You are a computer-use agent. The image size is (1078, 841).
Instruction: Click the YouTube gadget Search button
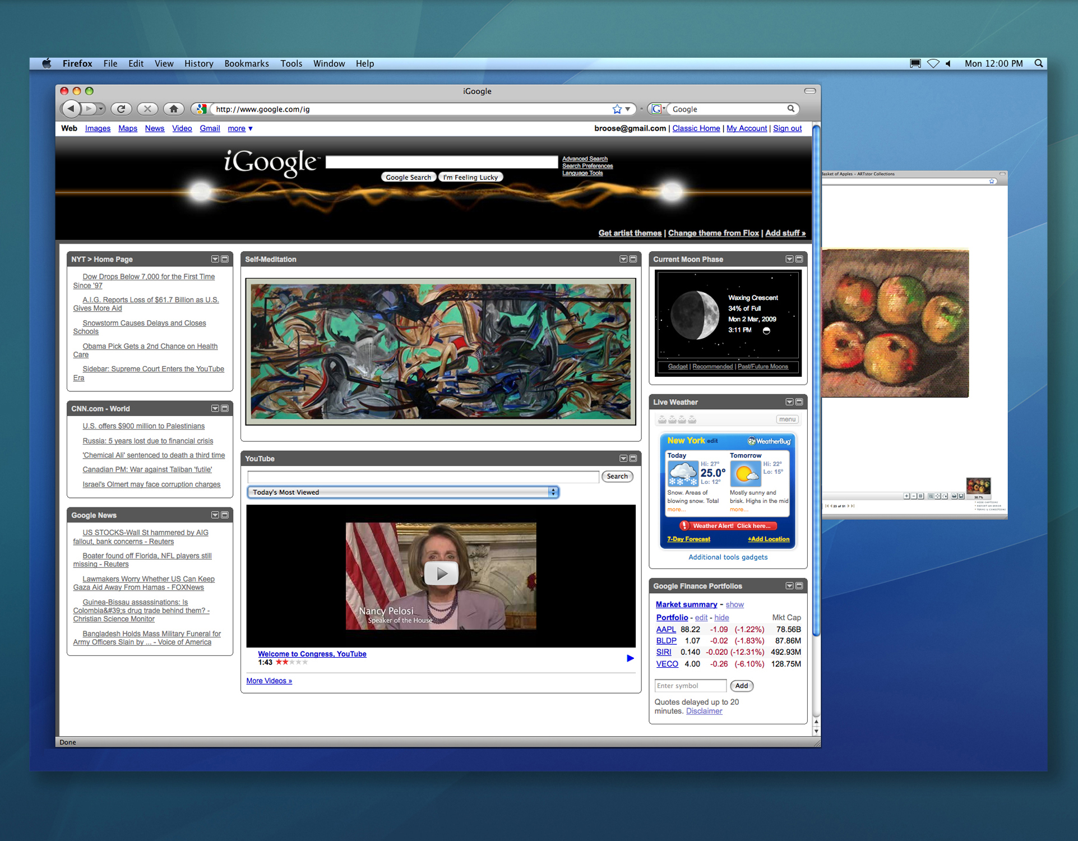(x=617, y=476)
